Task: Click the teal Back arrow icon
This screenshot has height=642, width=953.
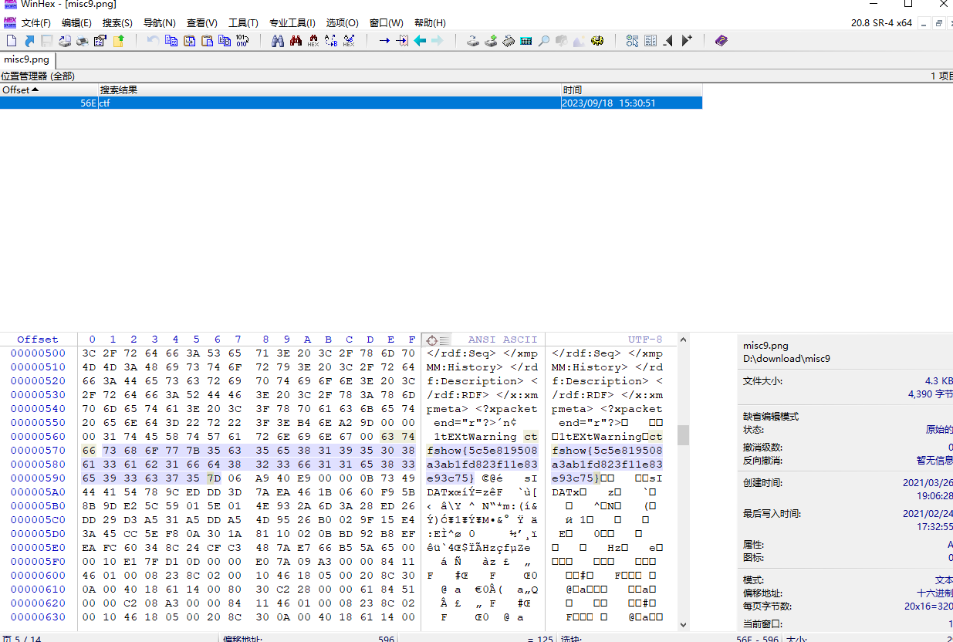Action: 420,41
